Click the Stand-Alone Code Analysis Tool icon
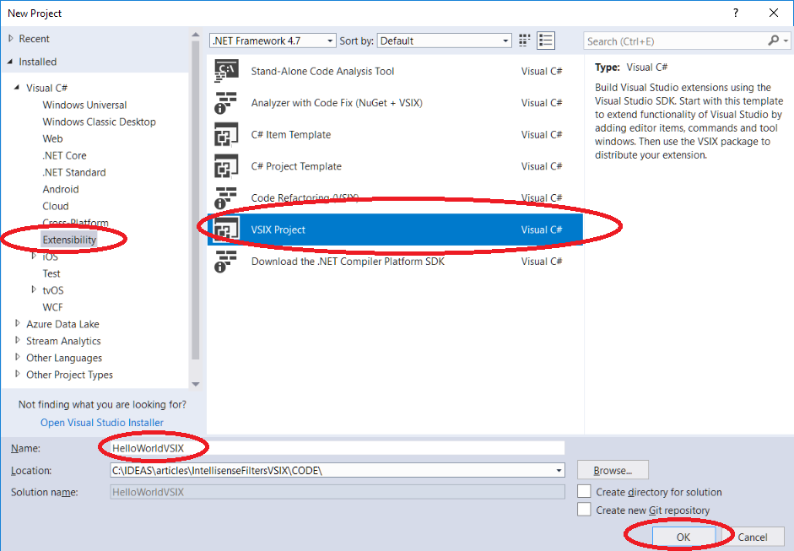 [226, 71]
